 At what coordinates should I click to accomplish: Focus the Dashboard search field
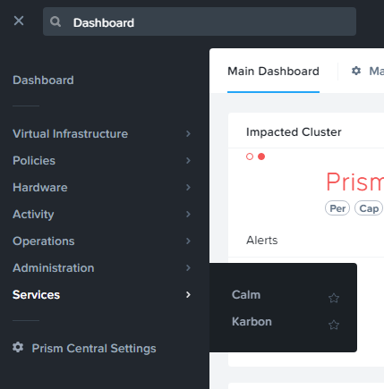point(200,21)
